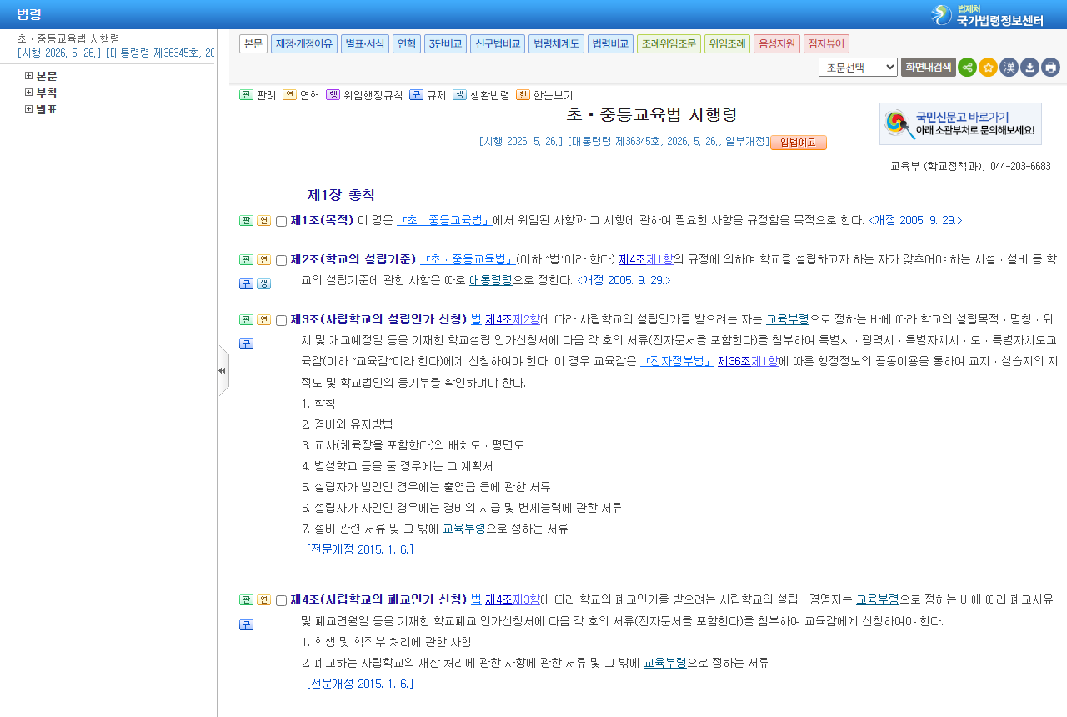The height and width of the screenshot is (717, 1067).
Task: Expand the 별표 tree node
Action: click(x=29, y=109)
